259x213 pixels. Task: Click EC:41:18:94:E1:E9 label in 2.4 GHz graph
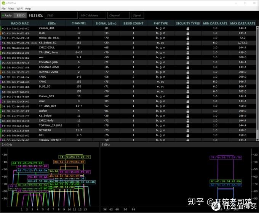pyautogui.click(x=69, y=162)
